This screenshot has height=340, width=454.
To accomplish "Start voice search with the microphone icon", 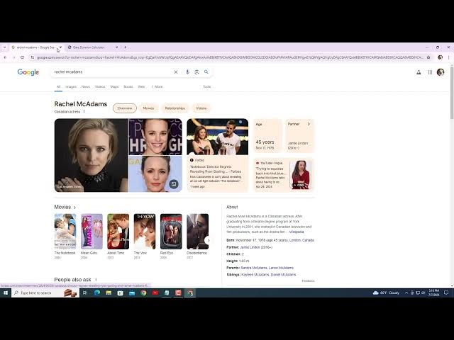I will point(187,72).
